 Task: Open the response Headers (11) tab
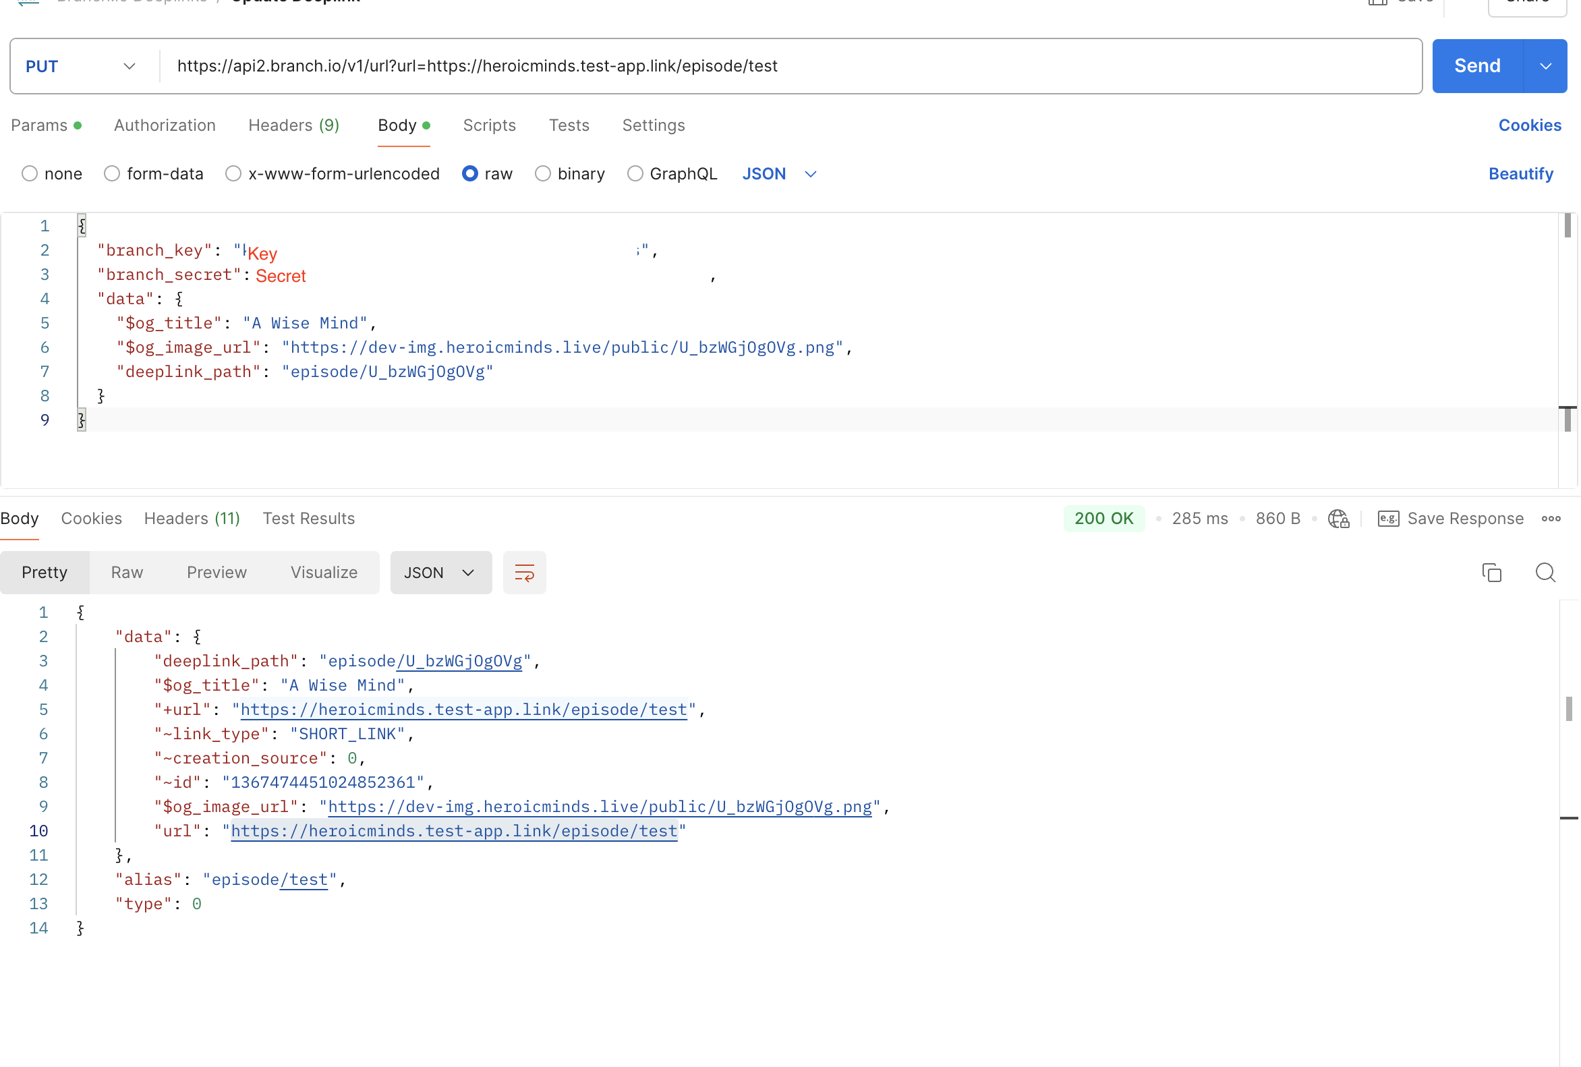(192, 519)
